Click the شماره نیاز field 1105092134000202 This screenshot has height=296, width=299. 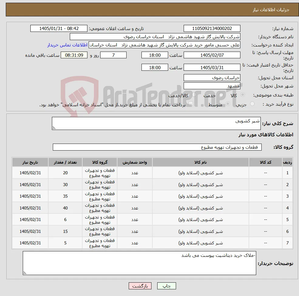click(x=212, y=29)
